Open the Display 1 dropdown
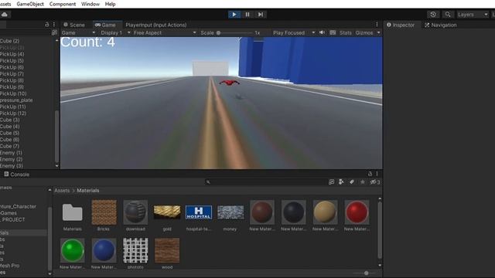 (x=115, y=32)
